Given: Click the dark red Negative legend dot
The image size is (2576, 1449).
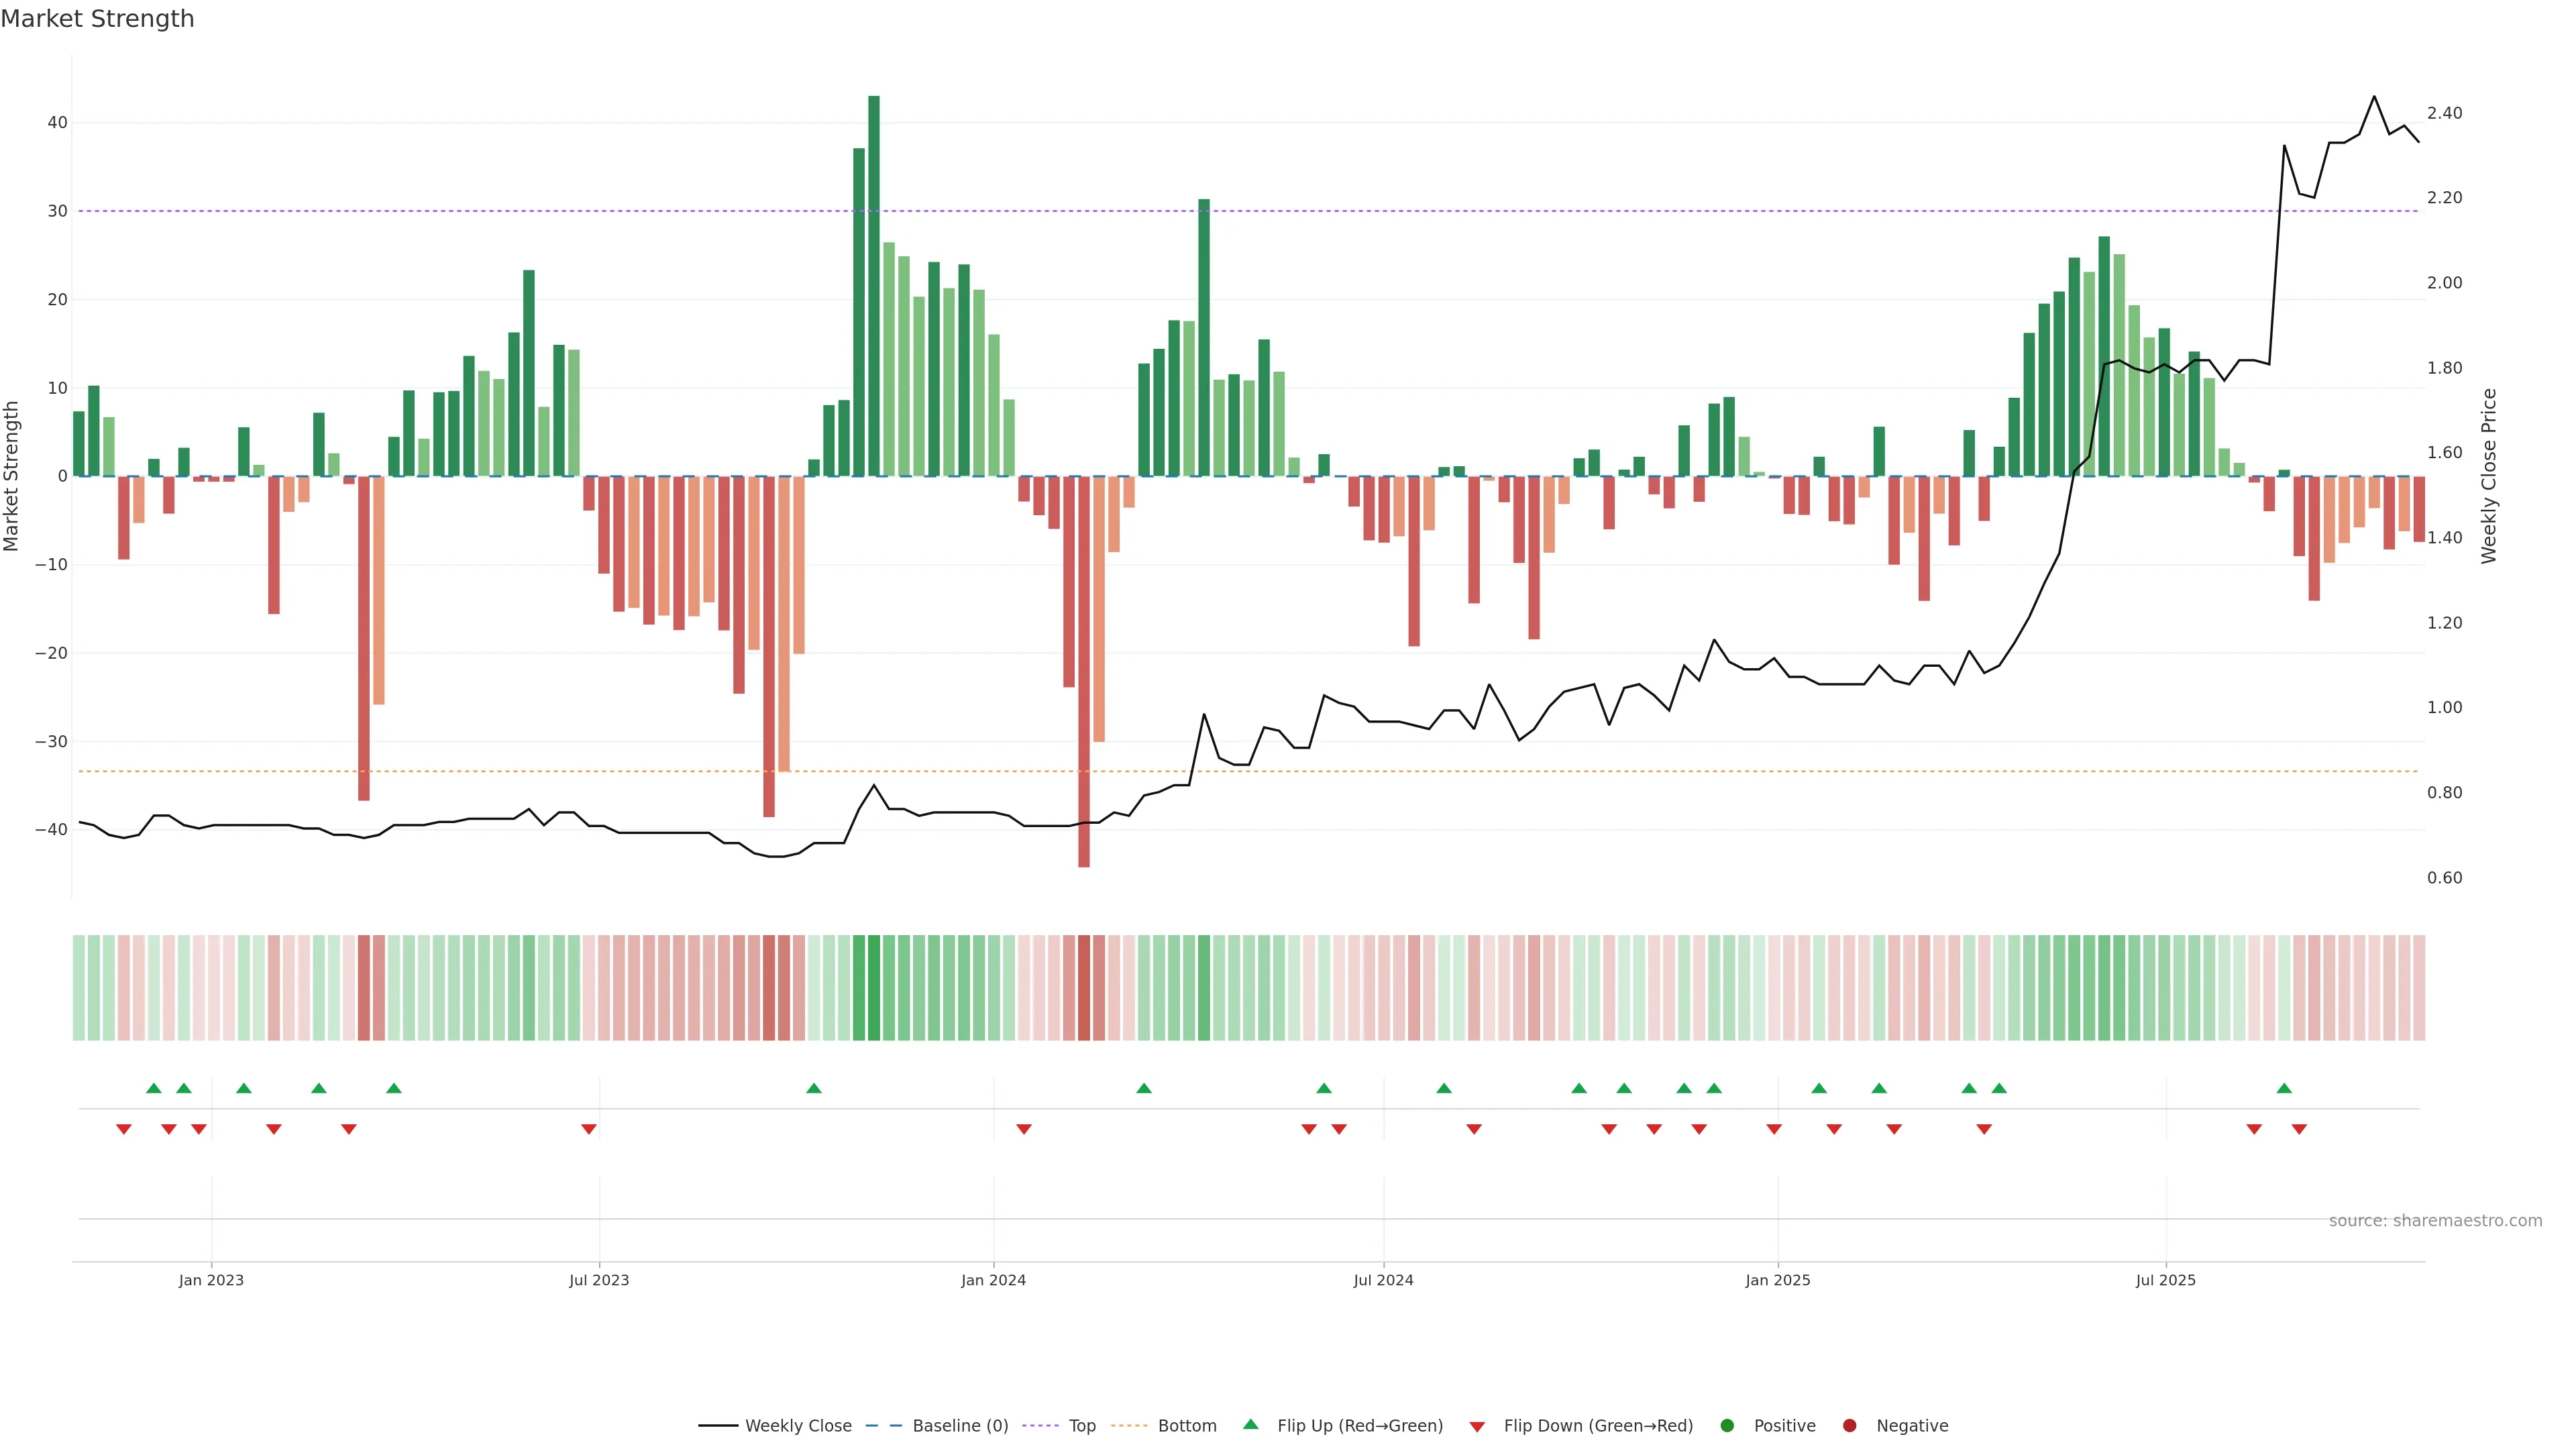Looking at the screenshot, I should point(1849,1425).
